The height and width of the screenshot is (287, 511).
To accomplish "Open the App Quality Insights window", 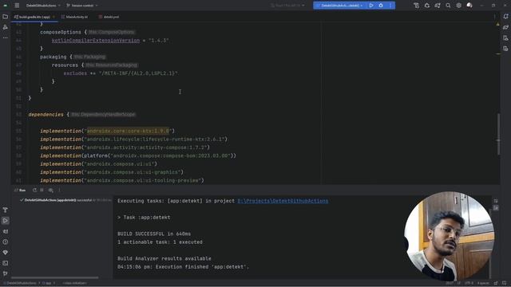I will tap(6, 253).
